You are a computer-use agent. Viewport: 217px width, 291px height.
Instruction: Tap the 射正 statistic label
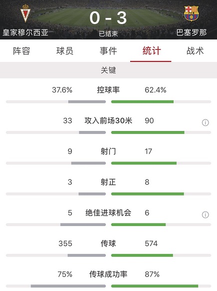[x=108, y=182]
